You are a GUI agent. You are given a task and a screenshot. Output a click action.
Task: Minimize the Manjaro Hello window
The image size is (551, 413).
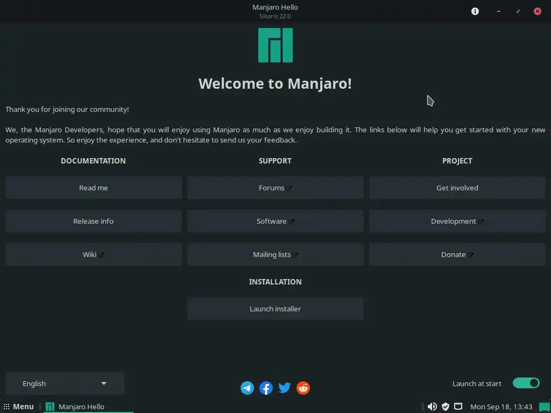coord(498,11)
